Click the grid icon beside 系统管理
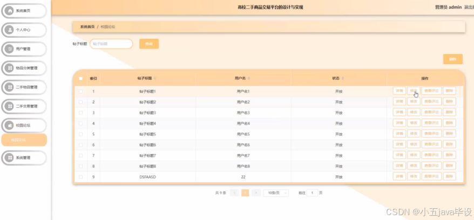 click(10, 157)
